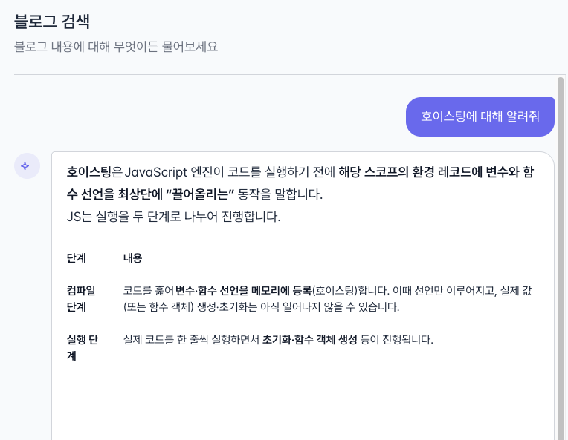Click the '단계' table column header
Viewport: 568px width, 440px height.
point(77,258)
